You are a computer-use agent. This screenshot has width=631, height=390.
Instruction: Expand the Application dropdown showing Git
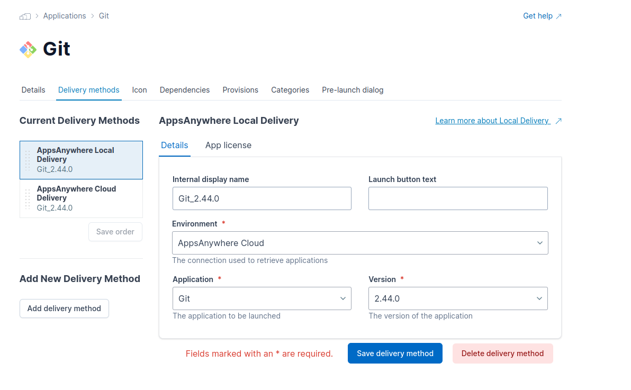point(262,298)
